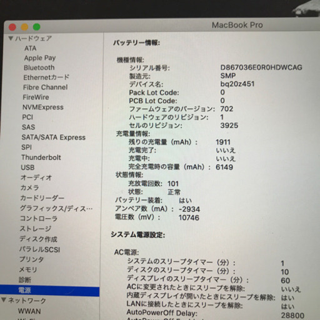Open Thunderbolt information
The image size is (320, 320).
coord(41,157)
